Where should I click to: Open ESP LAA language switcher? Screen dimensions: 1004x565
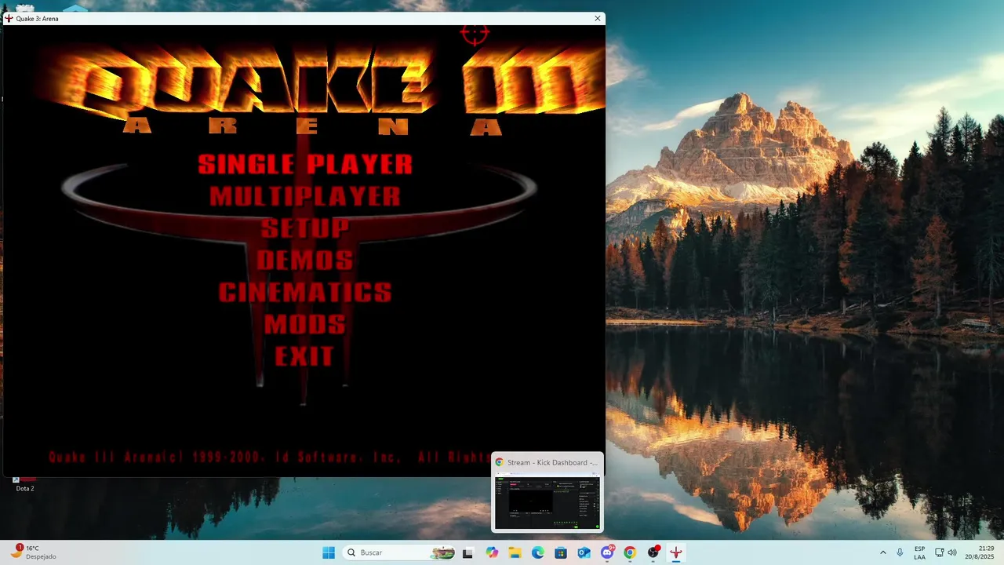tap(919, 552)
